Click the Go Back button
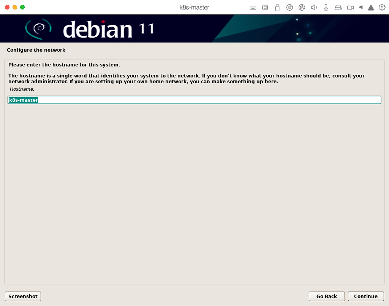The image size is (389, 306). click(x=326, y=296)
